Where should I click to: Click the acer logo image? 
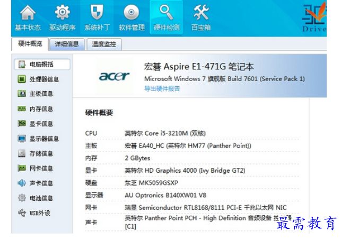pyautogui.click(x=115, y=76)
